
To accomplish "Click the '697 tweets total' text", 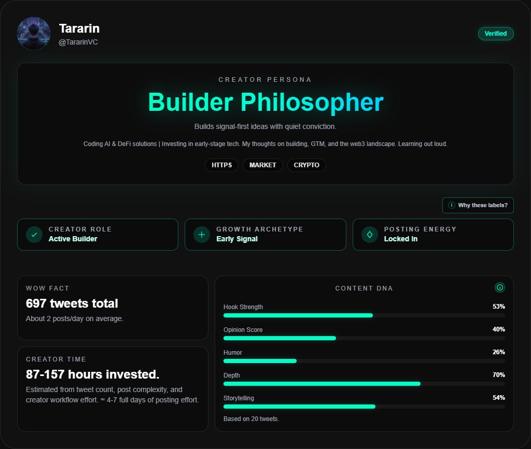I will 72,303.
